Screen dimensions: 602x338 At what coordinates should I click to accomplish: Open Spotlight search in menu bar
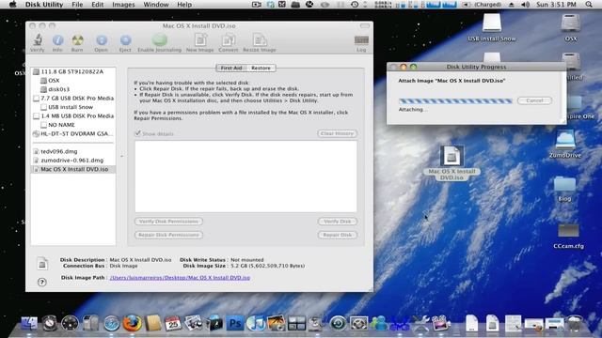coord(589,5)
